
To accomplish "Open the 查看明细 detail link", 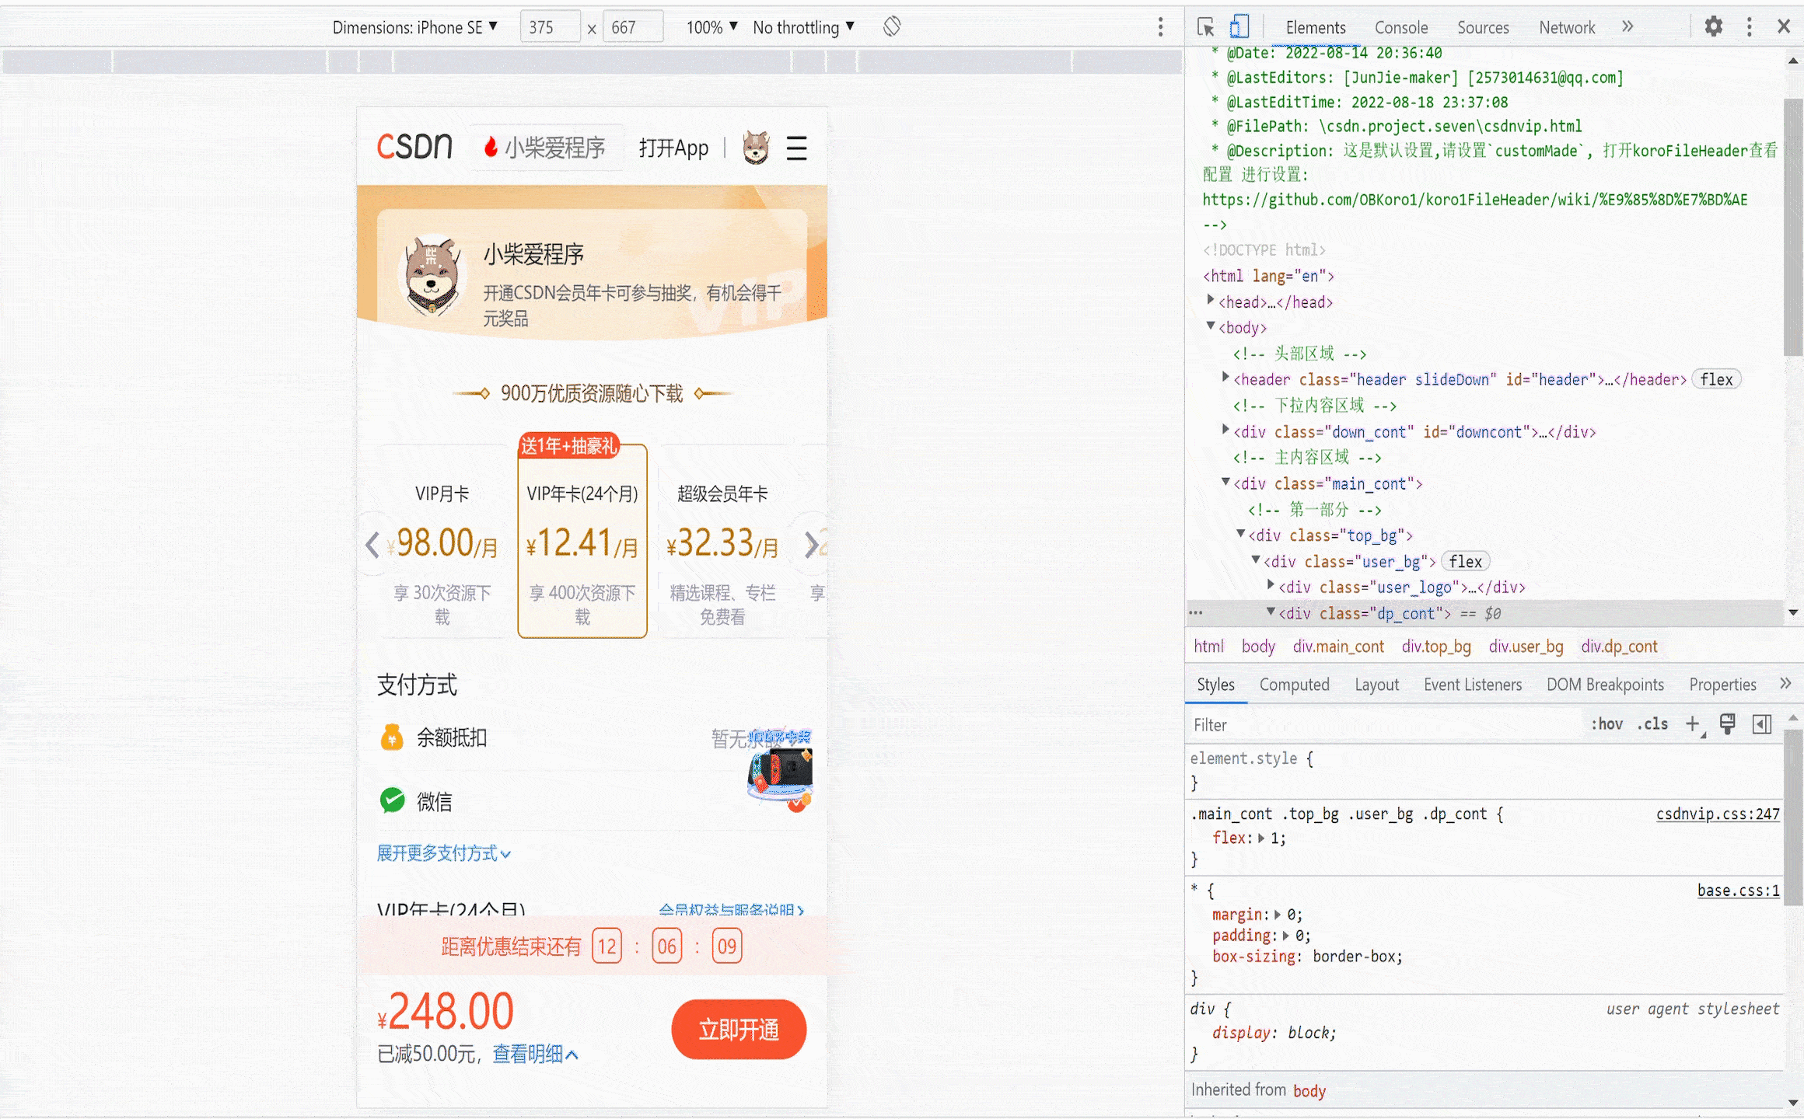I will [535, 1055].
